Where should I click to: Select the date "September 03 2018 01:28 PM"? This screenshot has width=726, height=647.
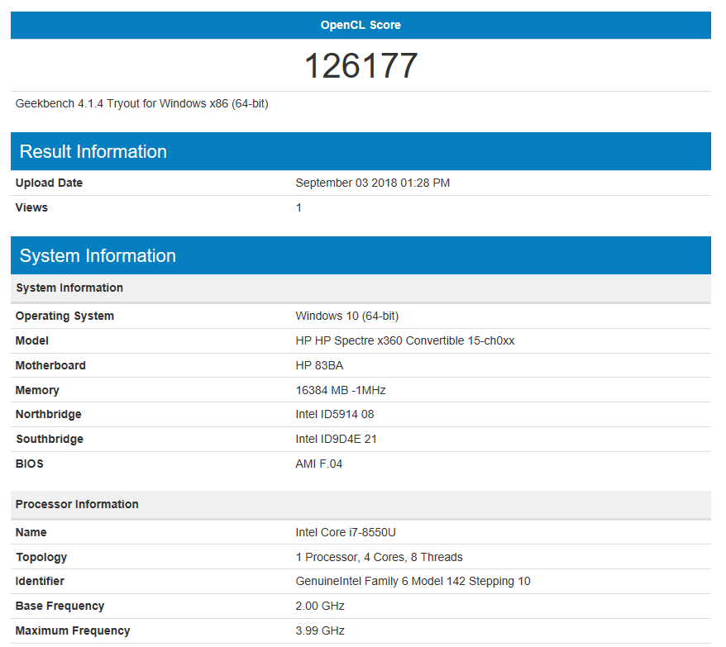[x=373, y=183]
